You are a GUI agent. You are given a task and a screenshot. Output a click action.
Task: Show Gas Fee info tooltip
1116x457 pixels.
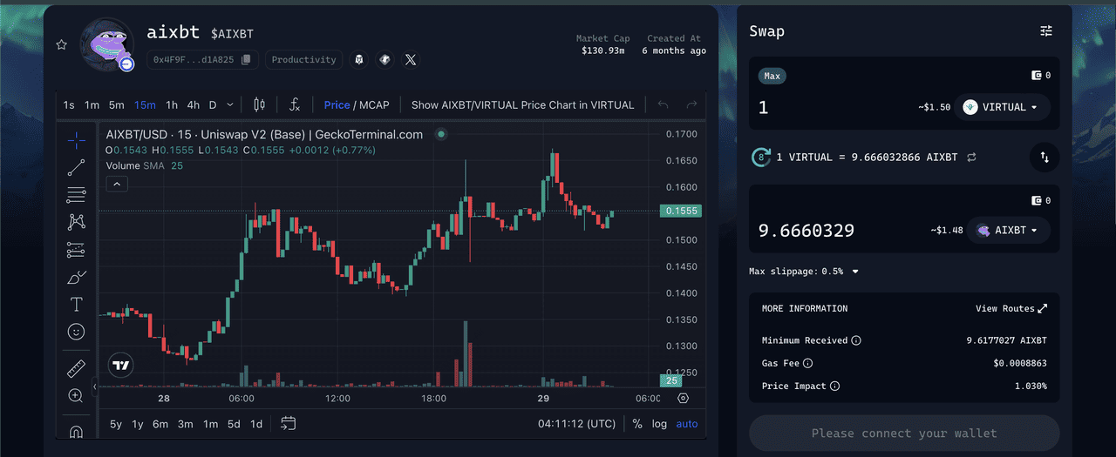pos(807,363)
